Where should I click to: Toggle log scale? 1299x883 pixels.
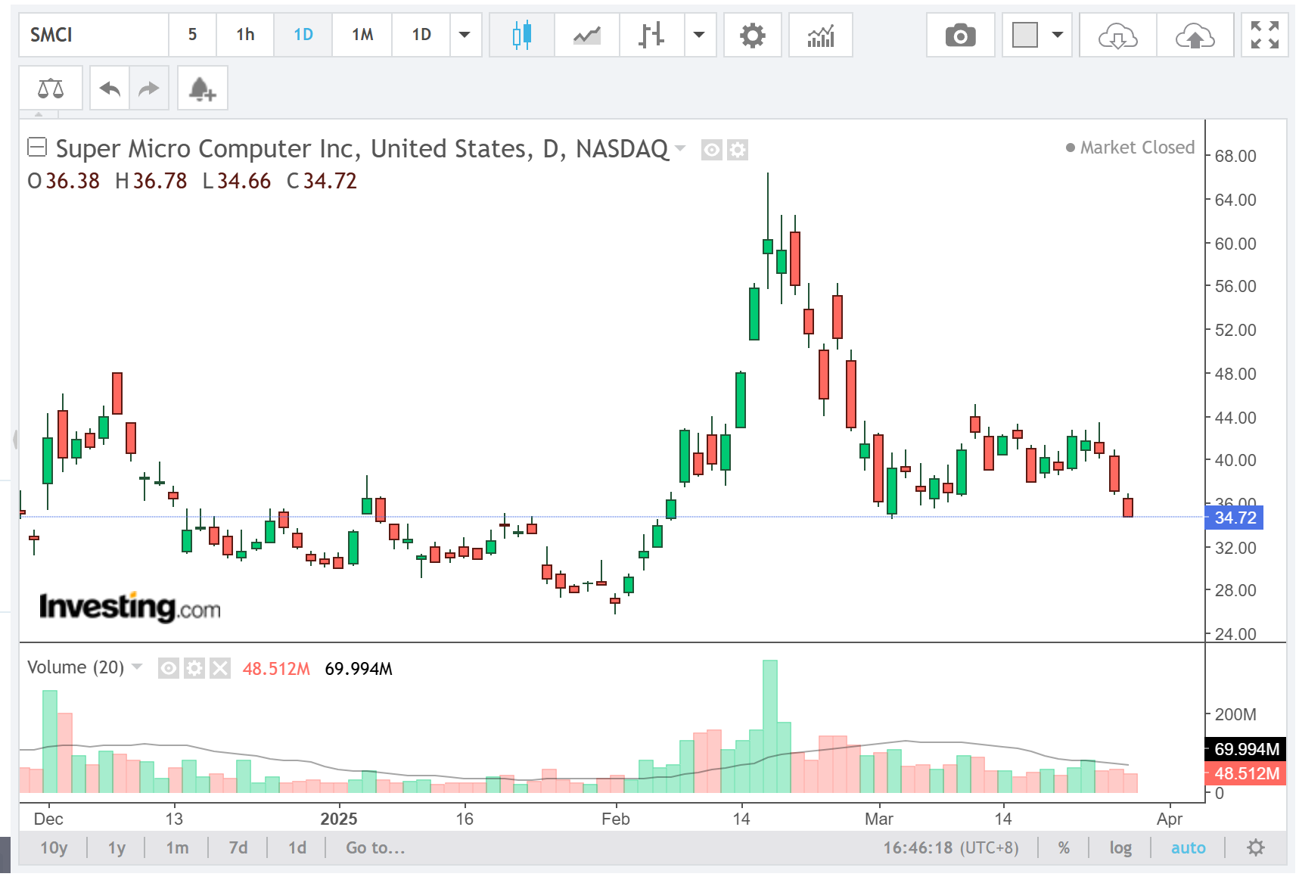point(1120,847)
